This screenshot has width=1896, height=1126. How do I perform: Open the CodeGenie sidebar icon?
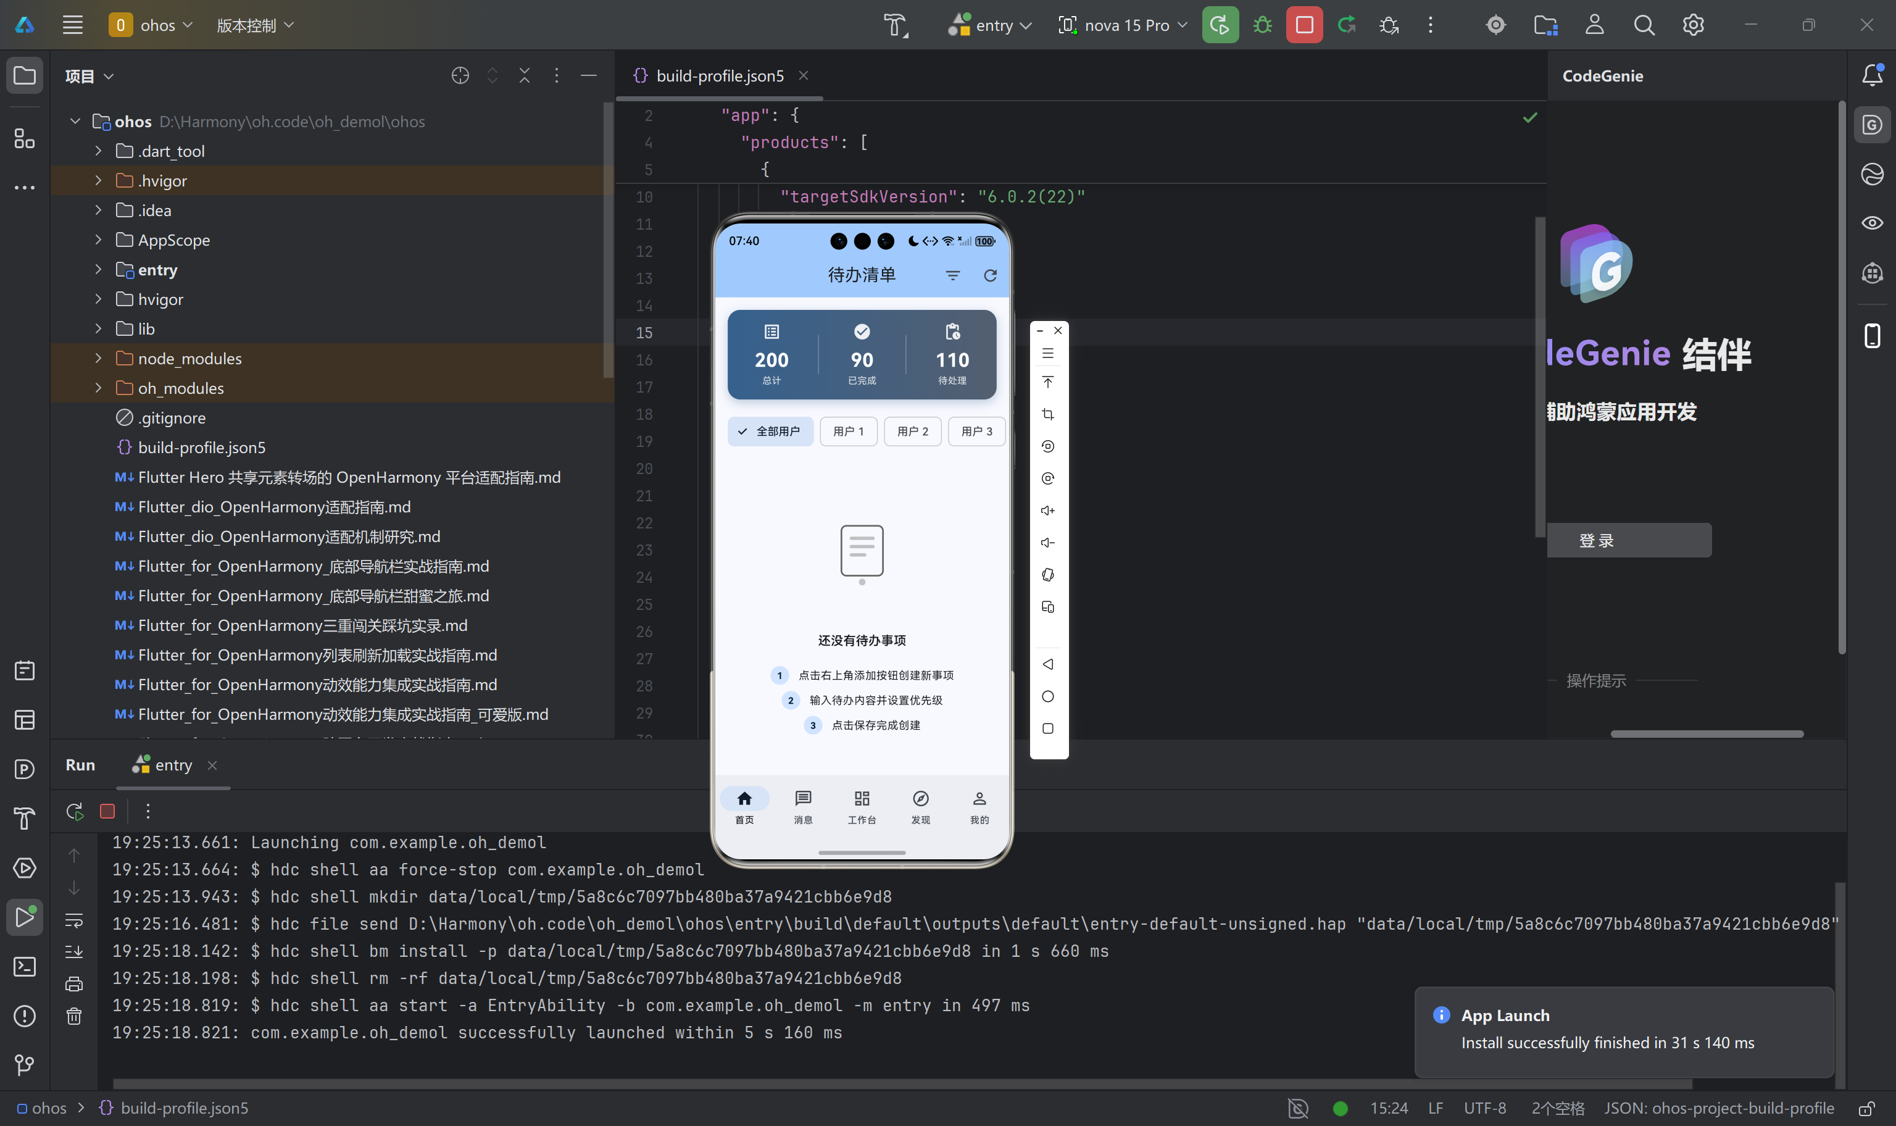(1872, 125)
